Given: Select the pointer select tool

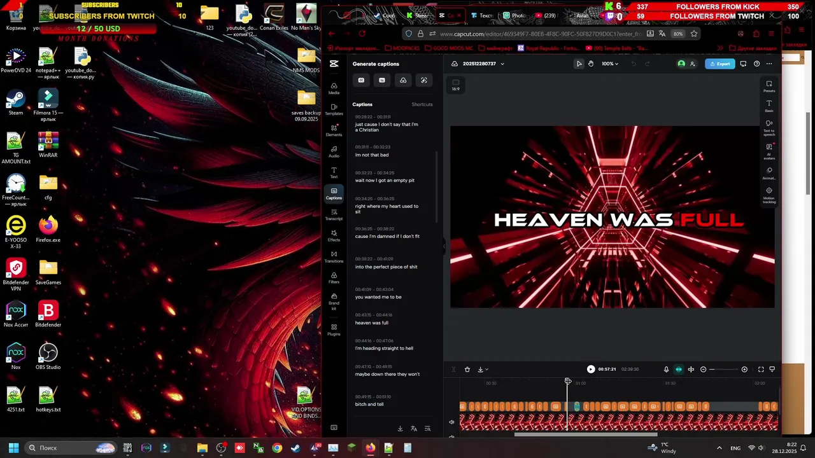Looking at the screenshot, I should (579, 64).
